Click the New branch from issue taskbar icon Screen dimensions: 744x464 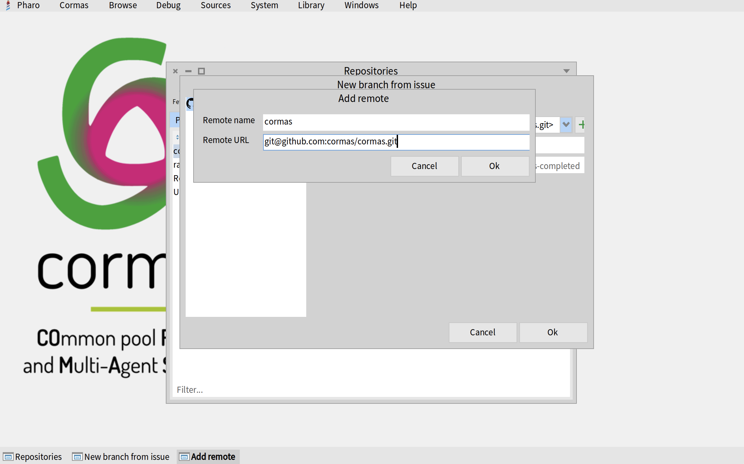click(77, 457)
